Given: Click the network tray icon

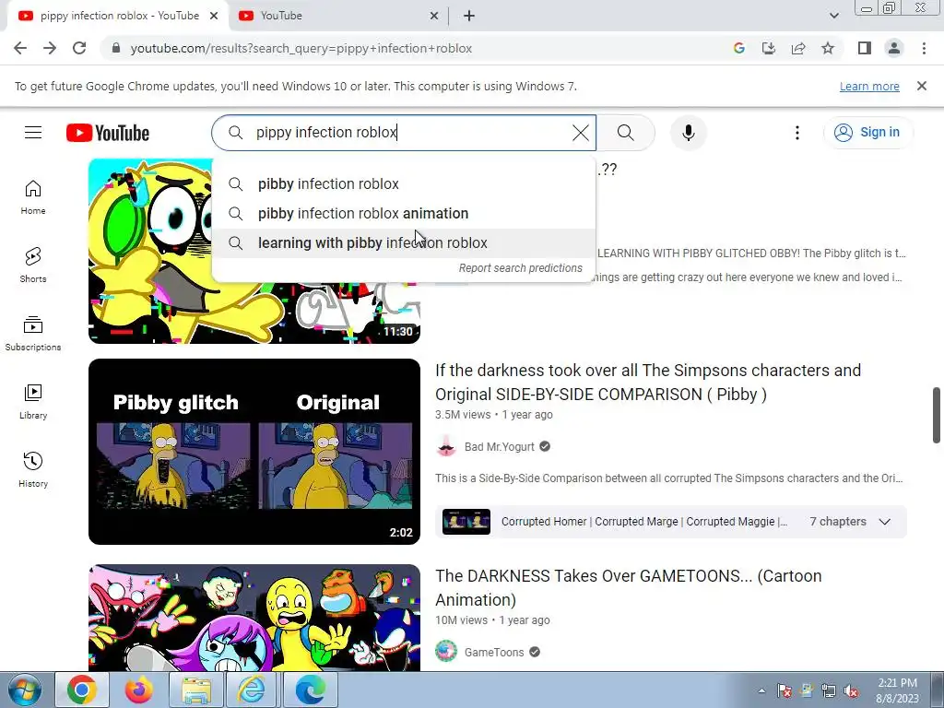Looking at the screenshot, I should (x=829, y=690).
